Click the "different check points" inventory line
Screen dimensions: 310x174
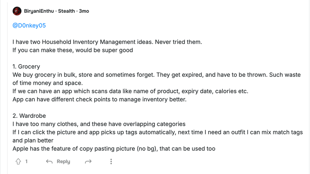(99, 99)
